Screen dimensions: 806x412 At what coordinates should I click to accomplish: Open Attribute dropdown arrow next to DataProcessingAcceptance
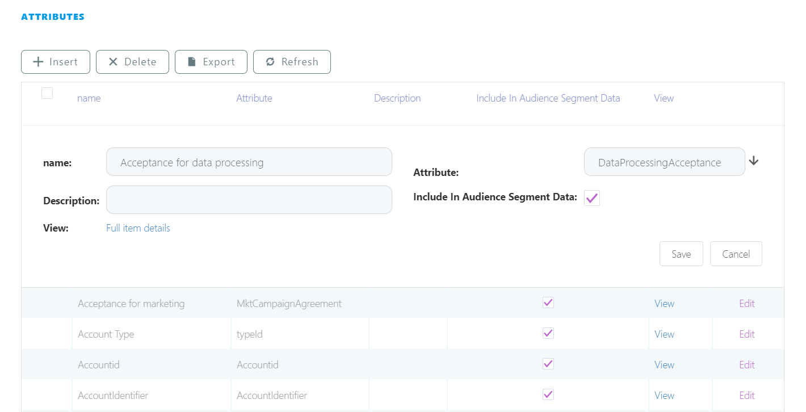(x=754, y=161)
